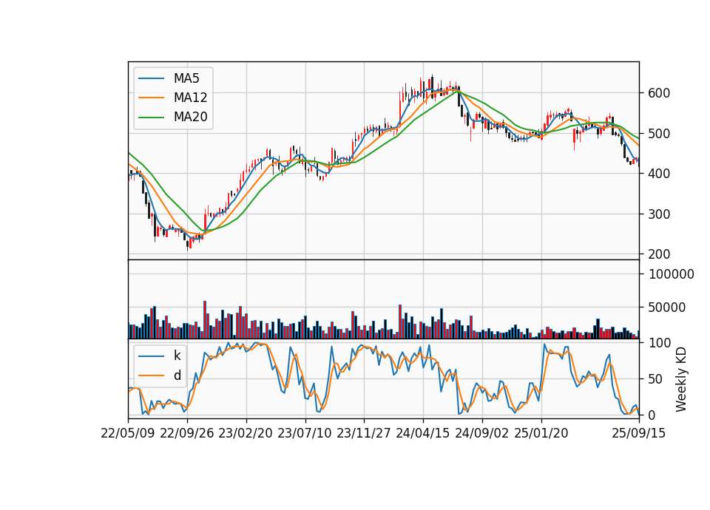
Task: Click the 24/09/02 date tick label
Action: (481, 433)
